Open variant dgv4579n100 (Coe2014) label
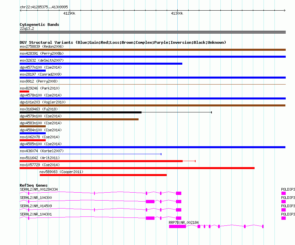Screen dimensions: 295x245 point(41,116)
